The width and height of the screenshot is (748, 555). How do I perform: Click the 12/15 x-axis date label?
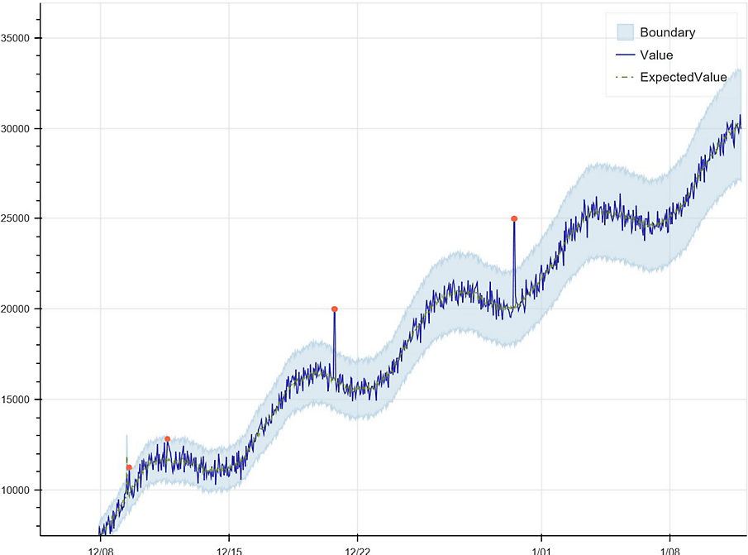coord(228,549)
